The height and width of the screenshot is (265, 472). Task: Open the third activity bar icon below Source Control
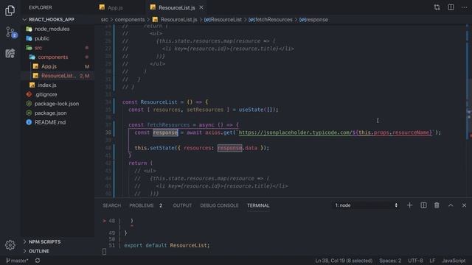[10, 54]
